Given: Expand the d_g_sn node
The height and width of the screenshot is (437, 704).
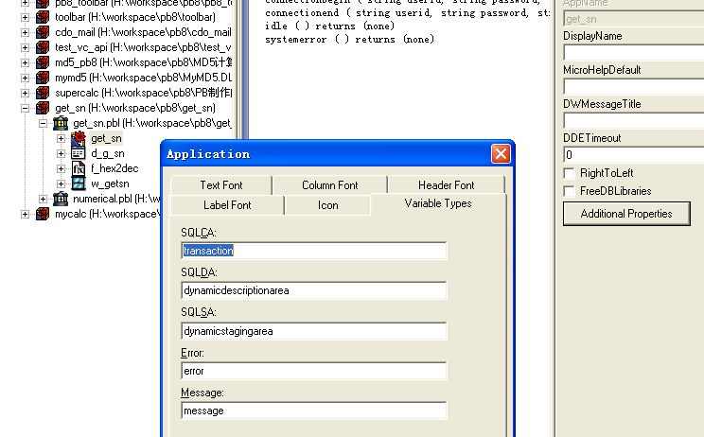Looking at the screenshot, I should point(62,154).
